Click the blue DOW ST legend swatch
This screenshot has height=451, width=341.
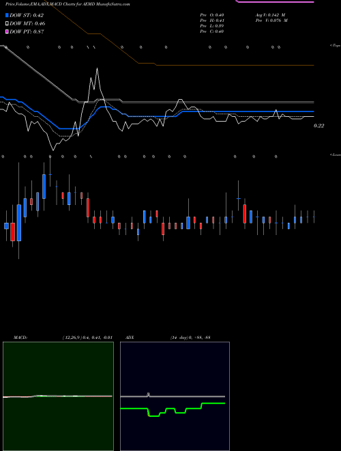coord(7,15)
